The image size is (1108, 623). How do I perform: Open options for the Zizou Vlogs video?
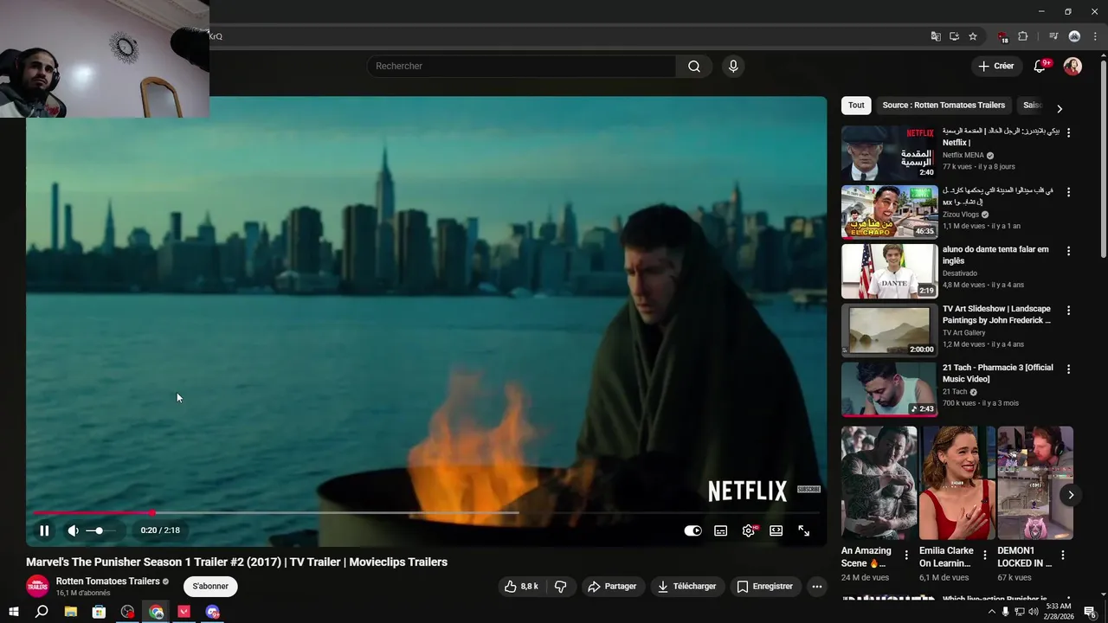coord(1068,192)
